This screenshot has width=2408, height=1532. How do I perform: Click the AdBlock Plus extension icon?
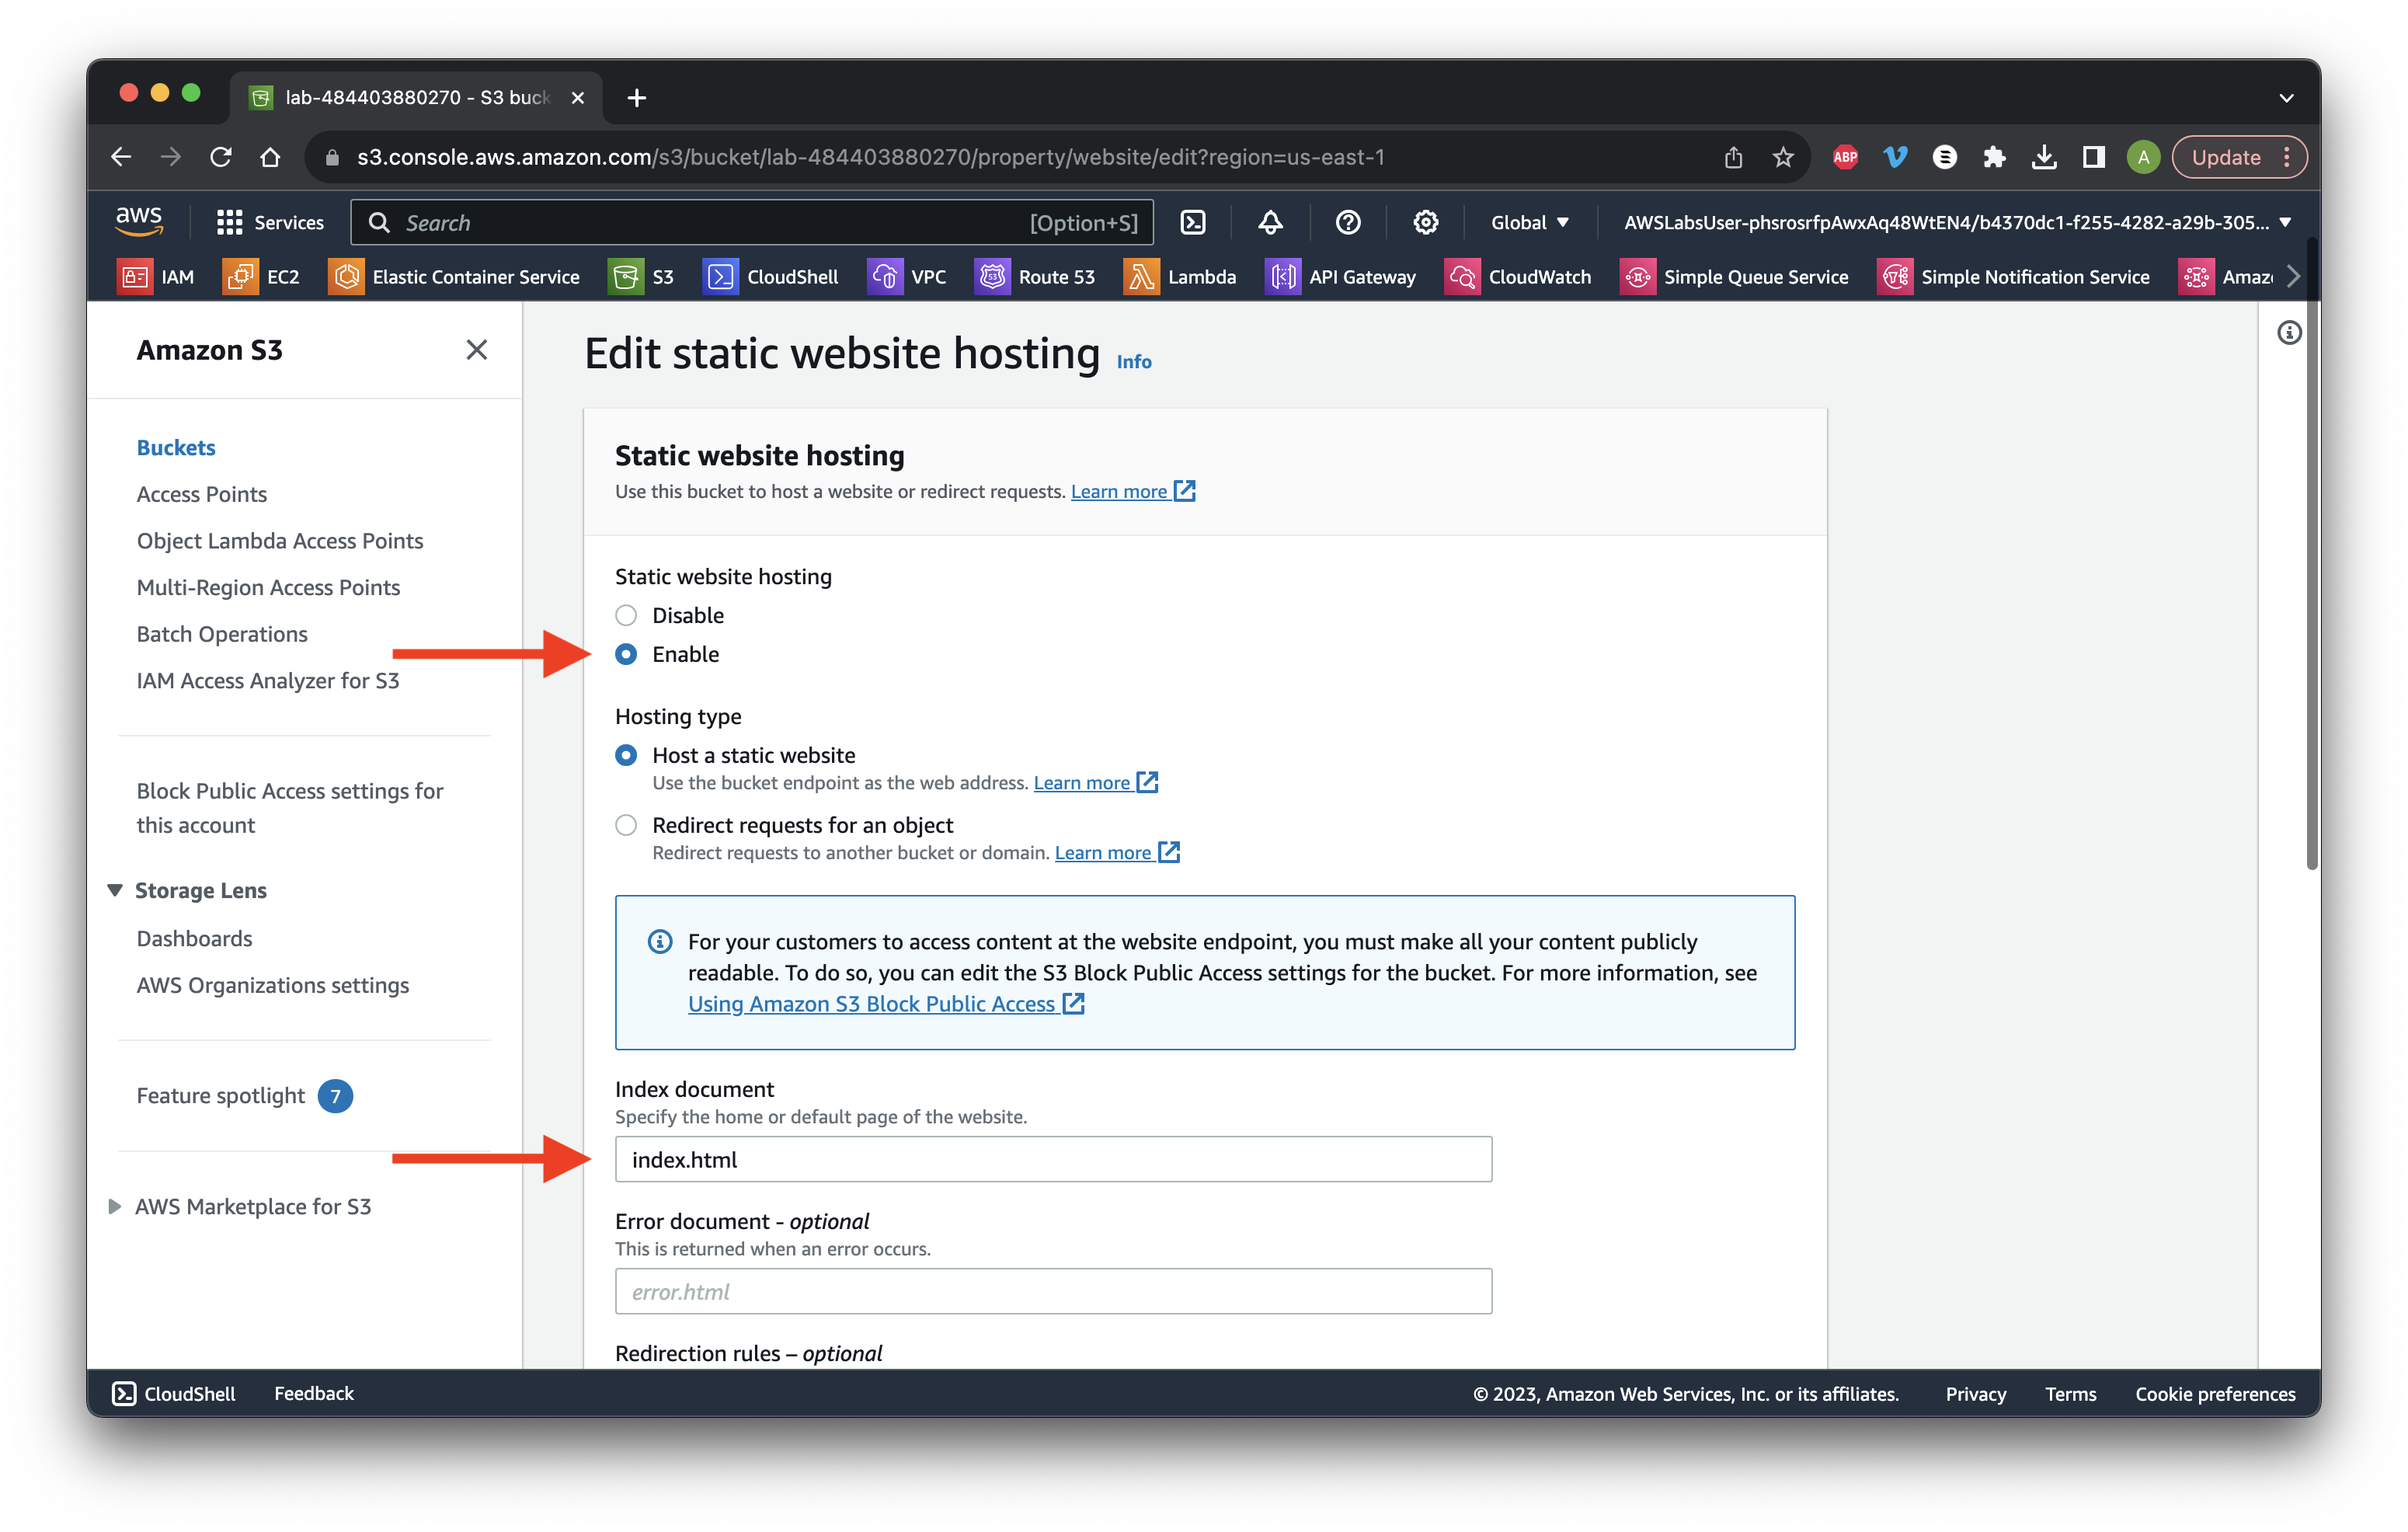1845,157
